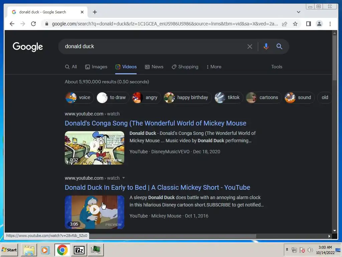Viewport: 342px width, 257px height.
Task: Launch Windows Media Player from taskbar
Action: click(45, 250)
